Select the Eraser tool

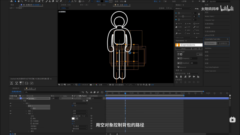(x=53, y=1)
